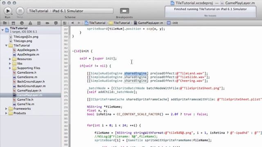Click CCSpriteFrameCache in the code
The height and width of the screenshot is (147, 262).
tap(107, 99)
